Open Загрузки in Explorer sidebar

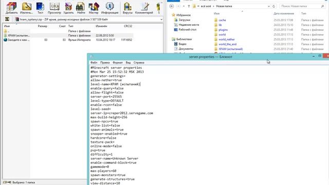pos(182,20)
